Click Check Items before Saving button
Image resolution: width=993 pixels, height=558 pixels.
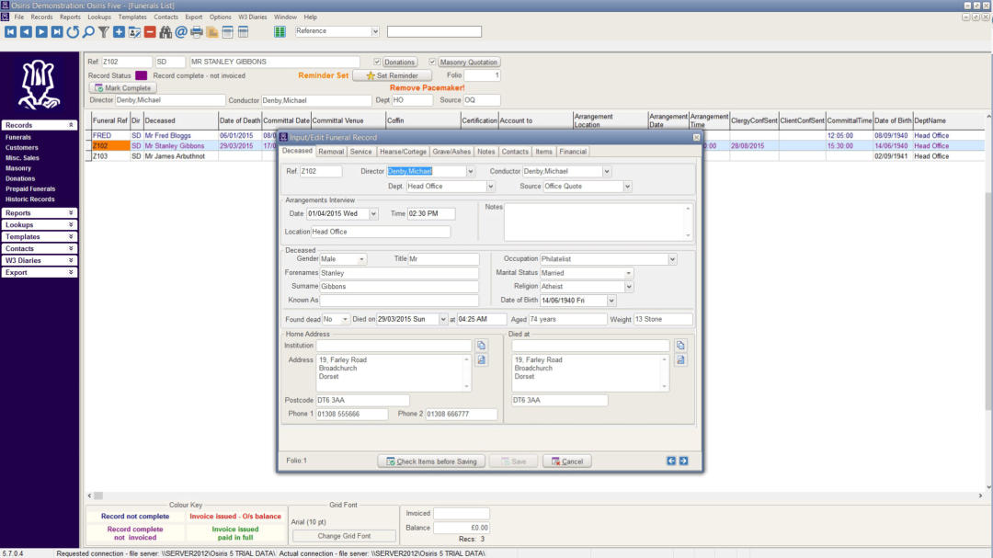coord(431,461)
